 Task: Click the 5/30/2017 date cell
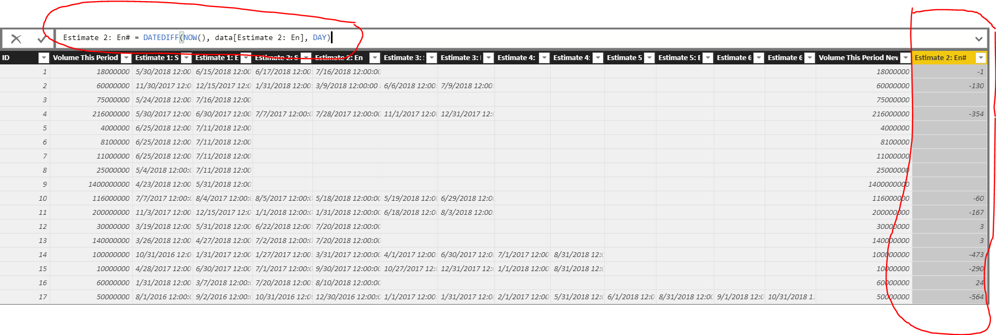162,114
